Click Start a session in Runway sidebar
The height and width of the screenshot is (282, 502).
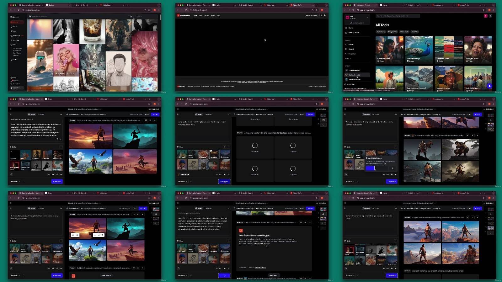click(x=352, y=70)
